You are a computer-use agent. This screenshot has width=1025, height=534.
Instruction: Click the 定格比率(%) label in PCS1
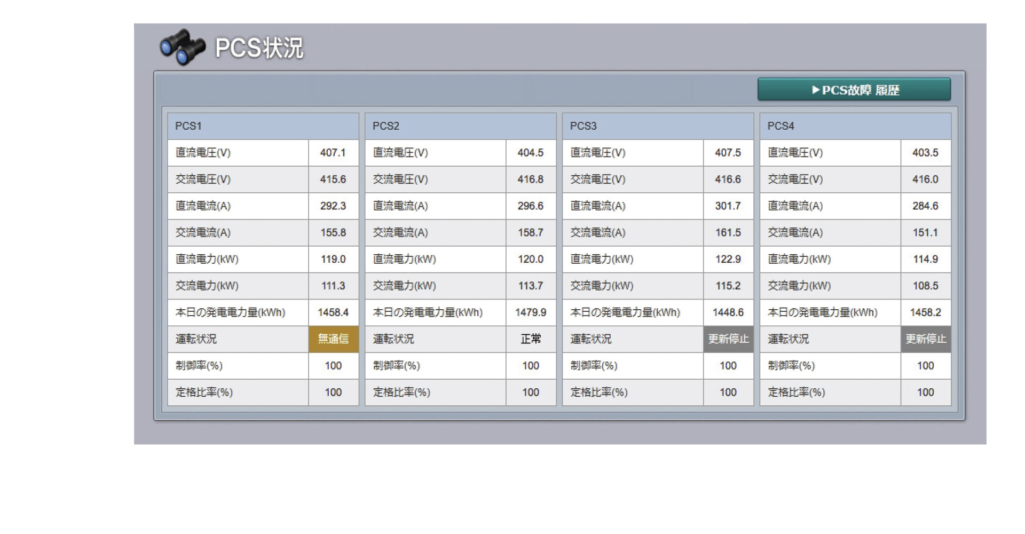(x=204, y=392)
